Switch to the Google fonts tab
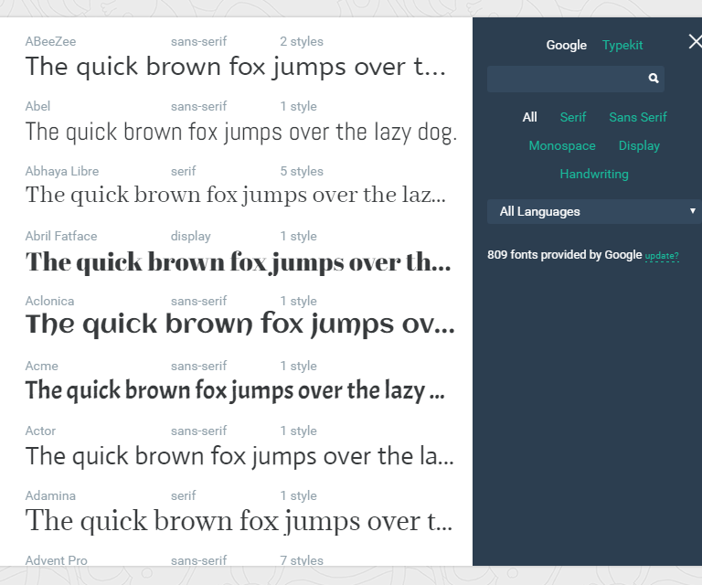The height and width of the screenshot is (585, 702). coord(566,45)
